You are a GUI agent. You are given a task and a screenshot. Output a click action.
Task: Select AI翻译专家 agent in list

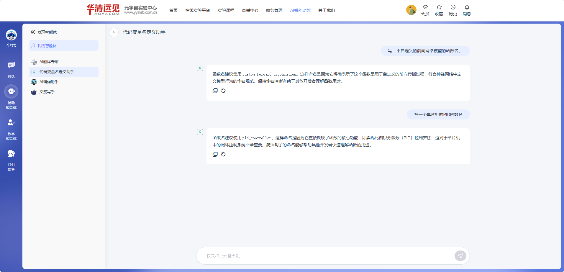click(49, 62)
